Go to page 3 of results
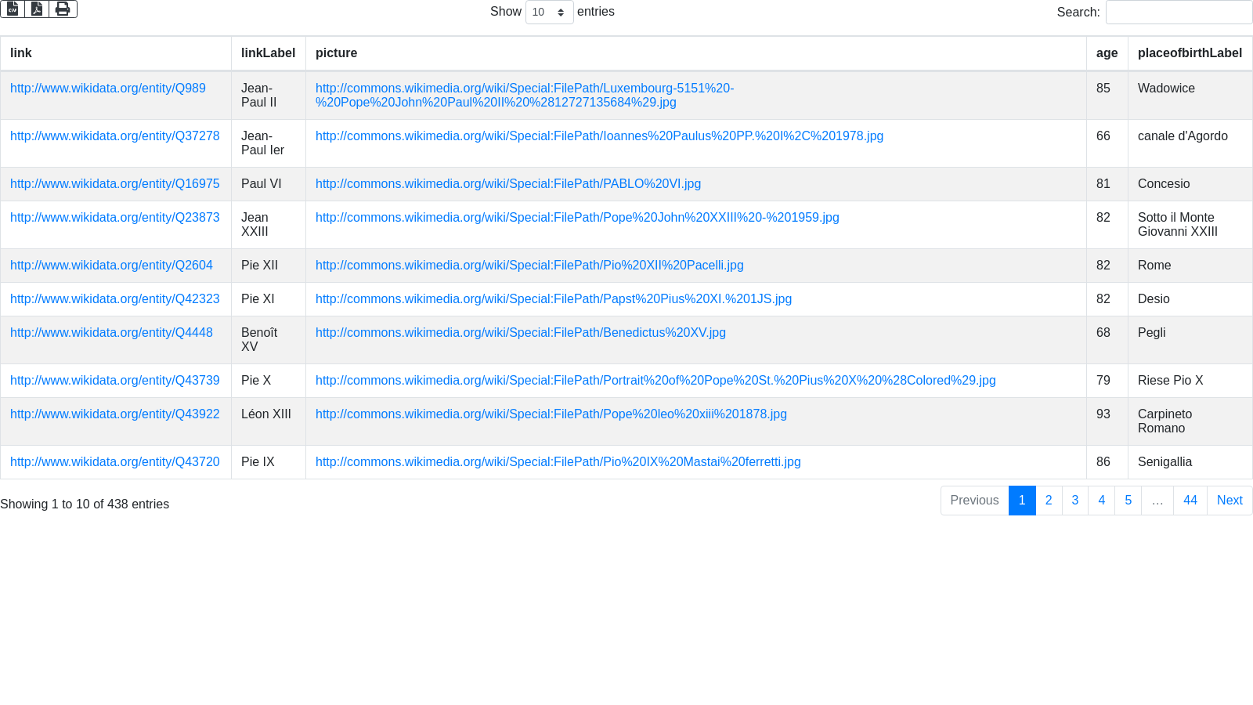This screenshot has width=1253, height=705. (x=1074, y=501)
